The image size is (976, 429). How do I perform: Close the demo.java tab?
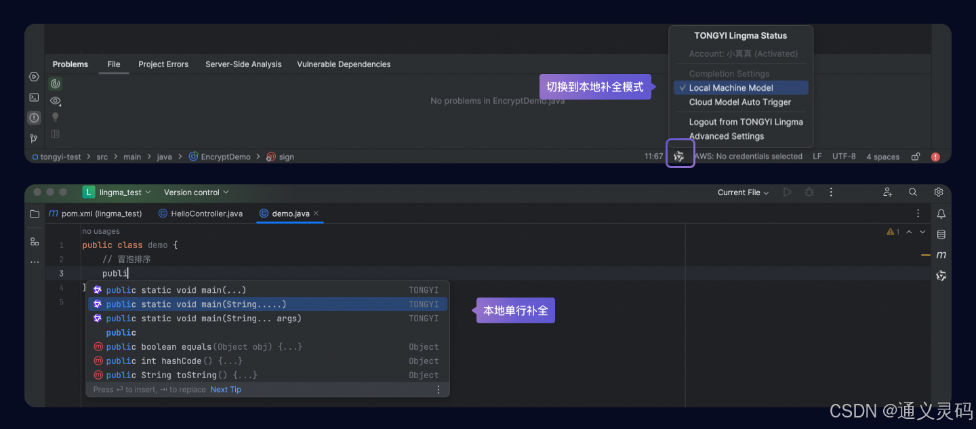[x=316, y=213]
